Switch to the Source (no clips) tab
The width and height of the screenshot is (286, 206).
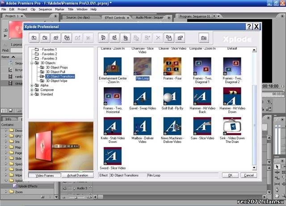pyautogui.click(x=78, y=17)
